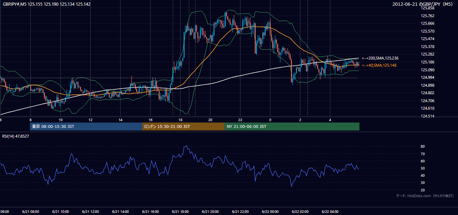Click hour 16 on the chart hour scale
458x215 pixels.
tap(151, 120)
